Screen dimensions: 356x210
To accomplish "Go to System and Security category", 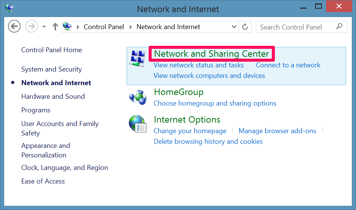I will (x=52, y=69).
